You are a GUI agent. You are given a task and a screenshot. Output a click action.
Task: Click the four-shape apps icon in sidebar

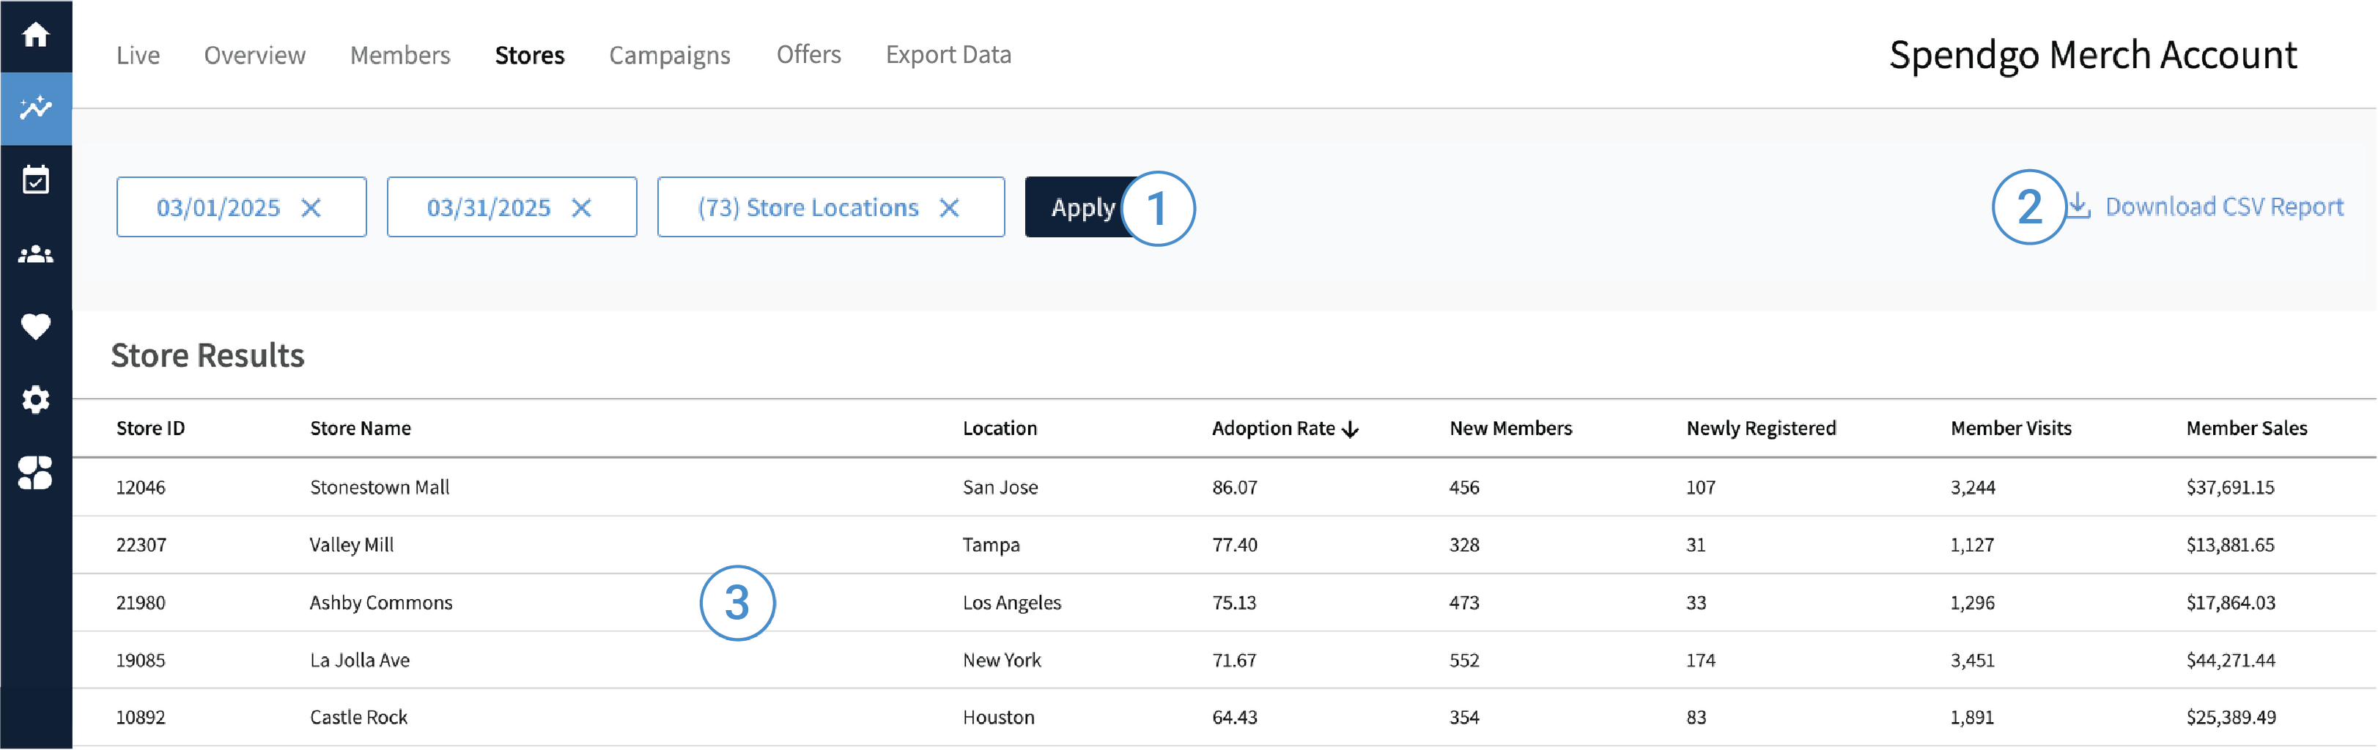pyautogui.click(x=35, y=472)
